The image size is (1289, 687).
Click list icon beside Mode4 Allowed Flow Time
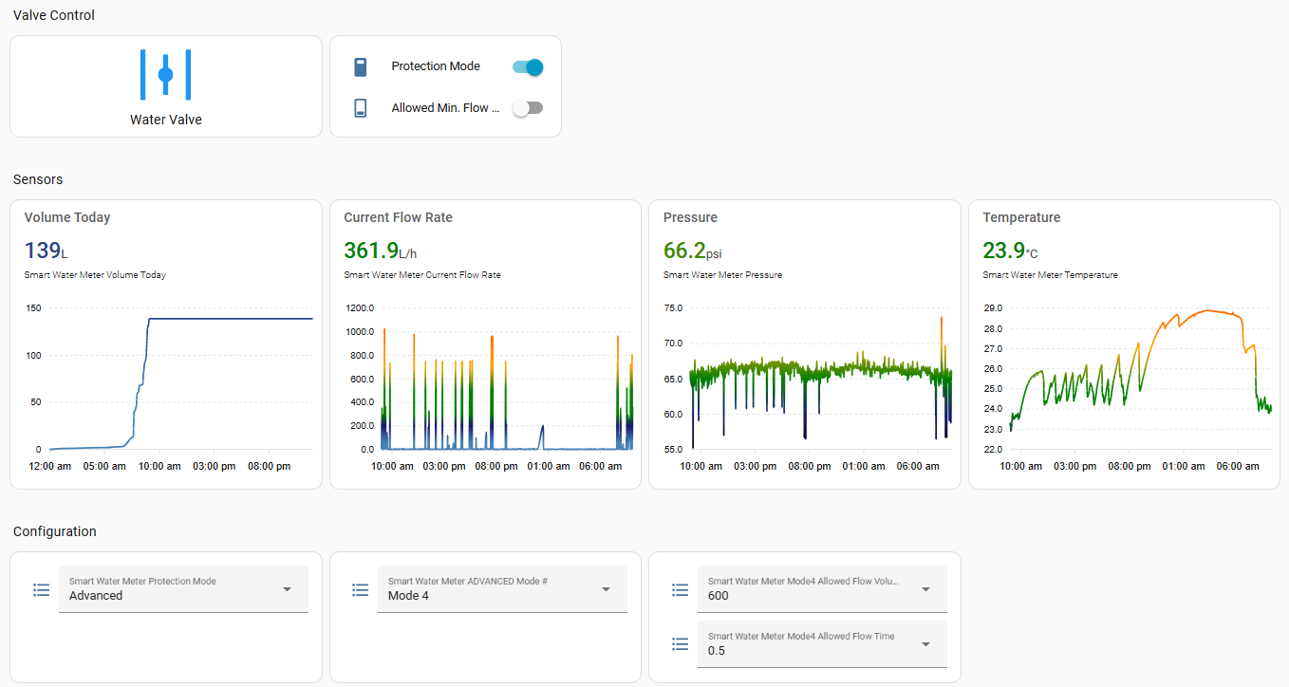(680, 644)
